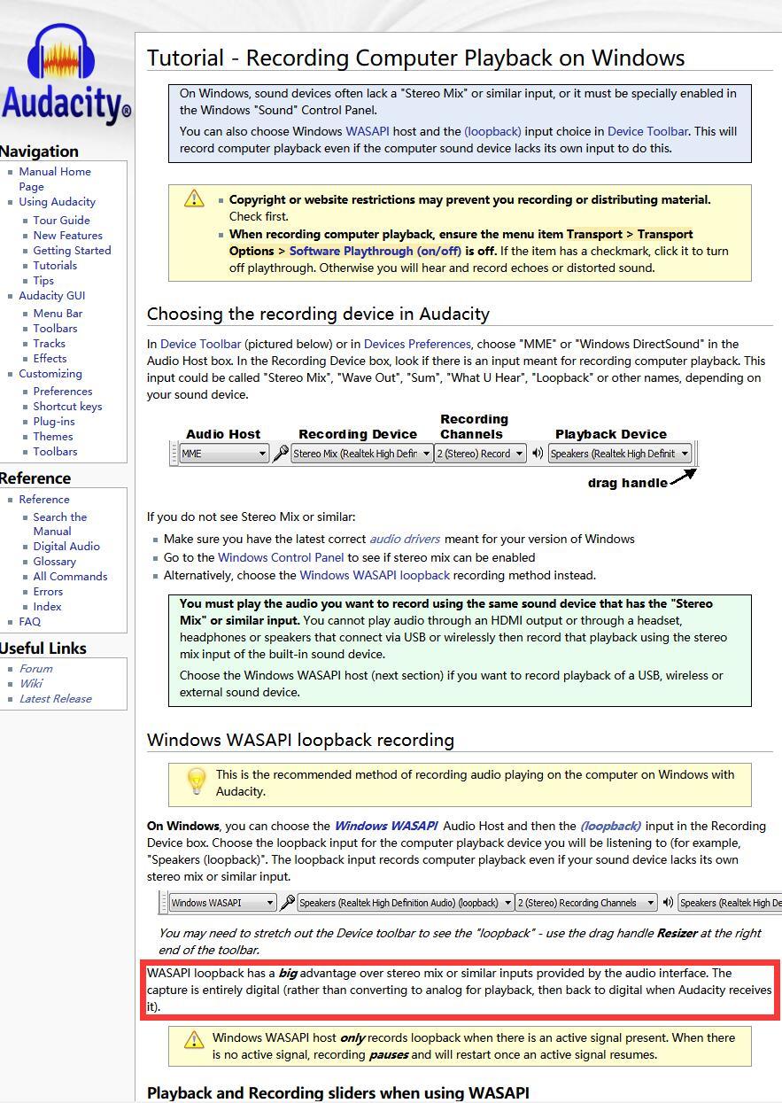The width and height of the screenshot is (782, 1103).
Task: Click the resizer handle right of Playback Device
Action: pos(696,454)
